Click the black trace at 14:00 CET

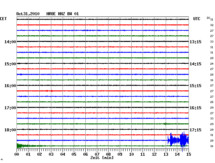click(103, 42)
